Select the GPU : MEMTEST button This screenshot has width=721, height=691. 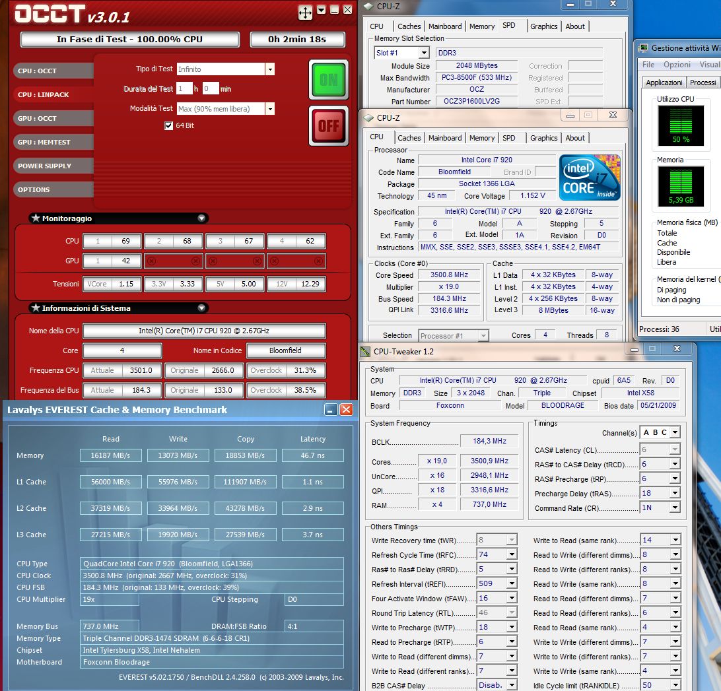coord(53,142)
